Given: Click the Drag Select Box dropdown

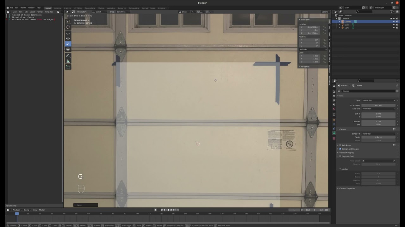Looking at the screenshot, I should [x=122, y=12].
